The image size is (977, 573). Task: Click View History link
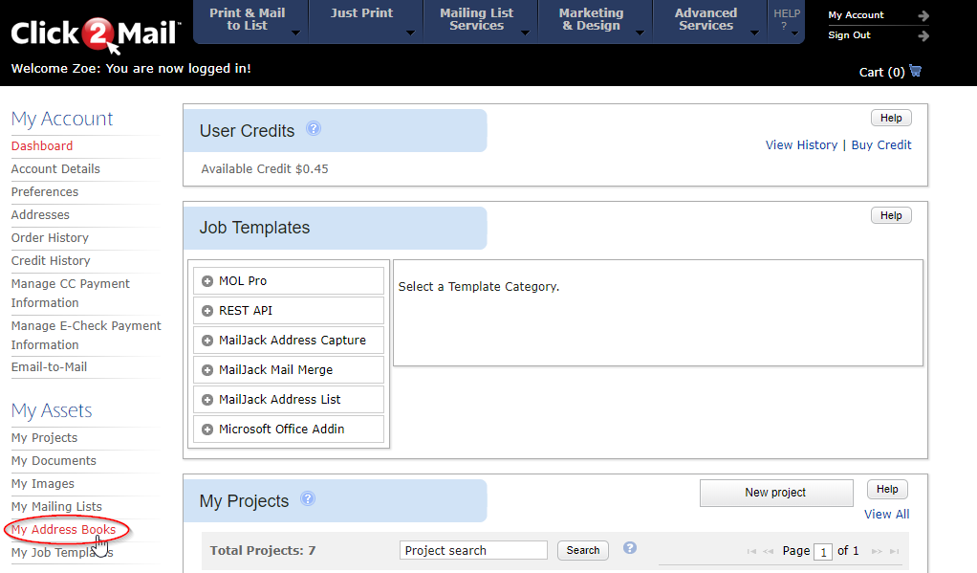click(x=801, y=144)
